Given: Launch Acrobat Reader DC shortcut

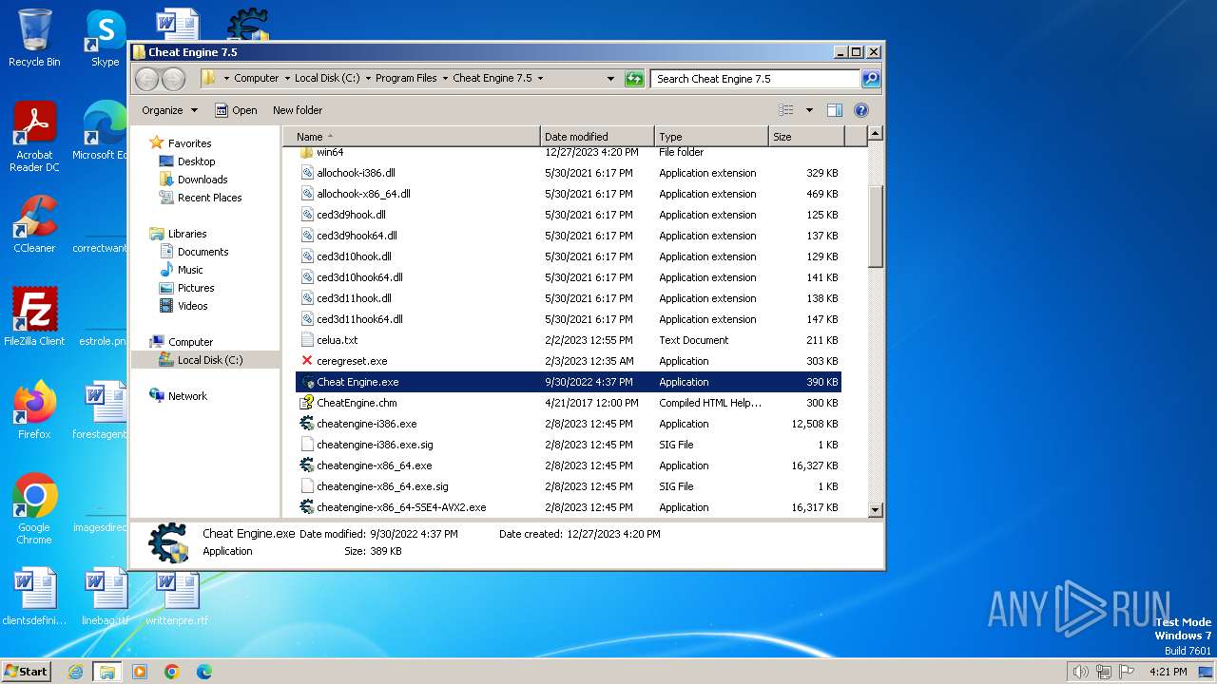Looking at the screenshot, I should point(34,137).
